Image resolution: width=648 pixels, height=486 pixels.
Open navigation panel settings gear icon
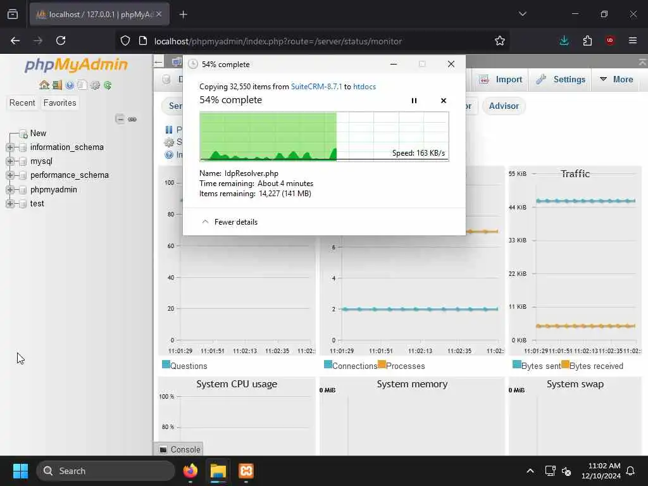coord(95,85)
